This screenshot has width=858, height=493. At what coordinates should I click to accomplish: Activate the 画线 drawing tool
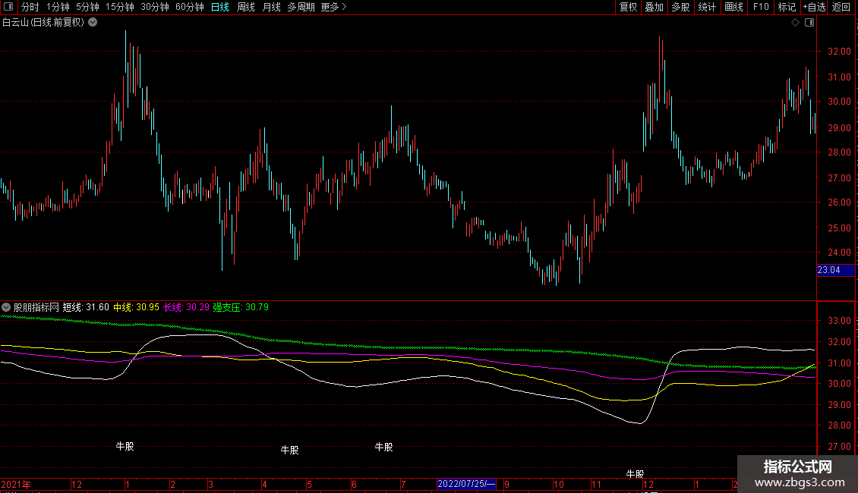[x=733, y=7]
